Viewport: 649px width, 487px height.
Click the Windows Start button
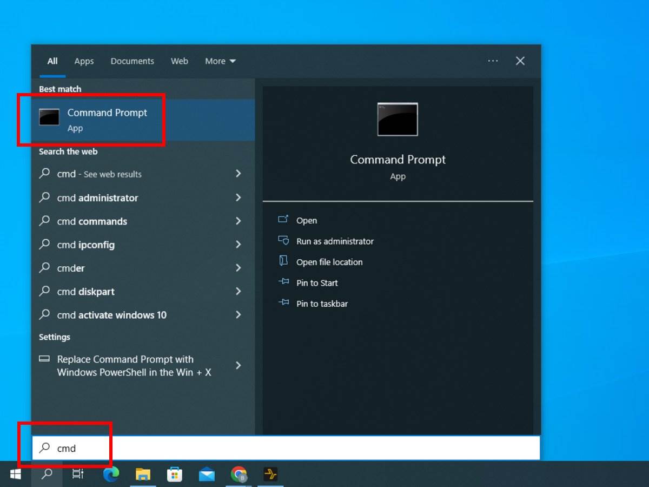tap(15, 475)
